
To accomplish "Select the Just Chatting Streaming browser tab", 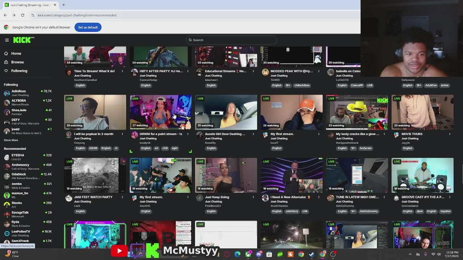I will coord(30,5).
